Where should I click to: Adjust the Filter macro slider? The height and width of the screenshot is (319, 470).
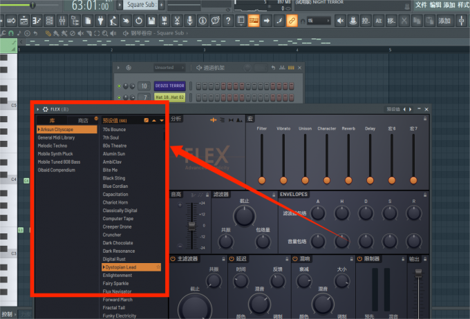262,157
